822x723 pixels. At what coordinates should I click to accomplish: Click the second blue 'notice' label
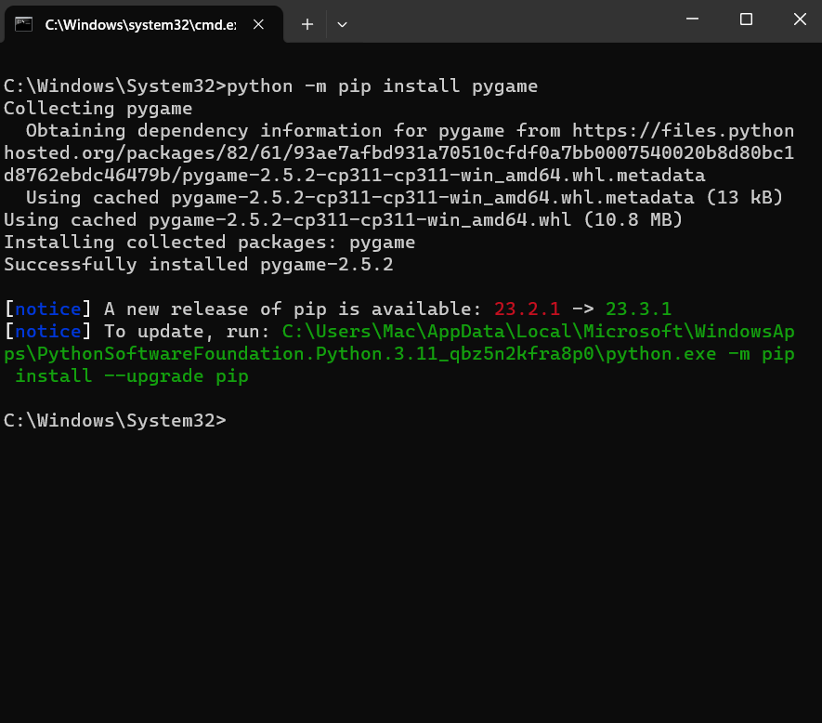pos(47,332)
